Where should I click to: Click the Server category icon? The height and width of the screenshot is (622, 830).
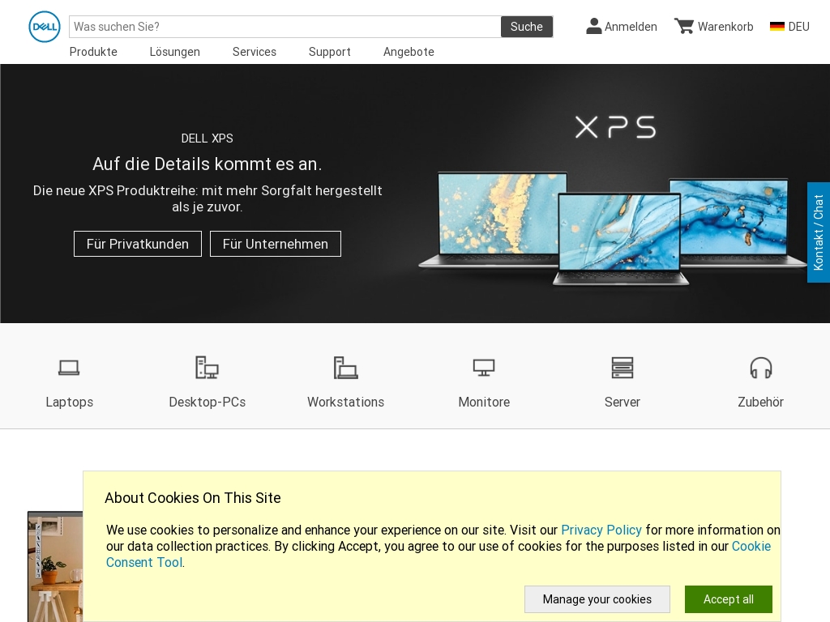point(622,368)
